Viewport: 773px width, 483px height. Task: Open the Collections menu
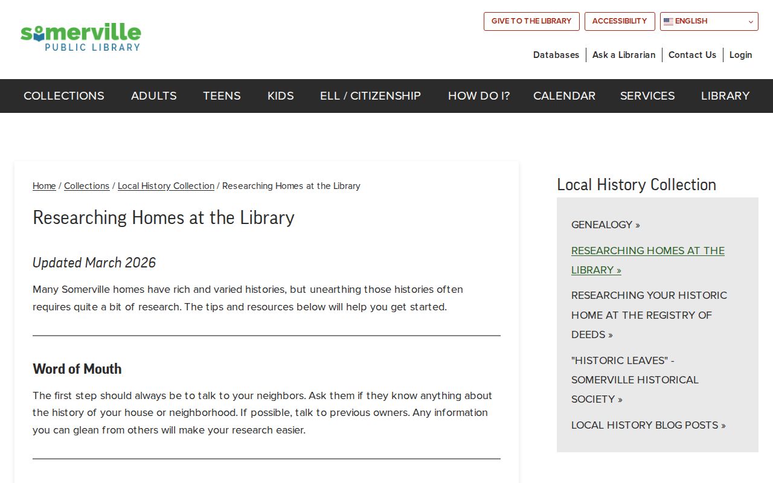(x=64, y=96)
